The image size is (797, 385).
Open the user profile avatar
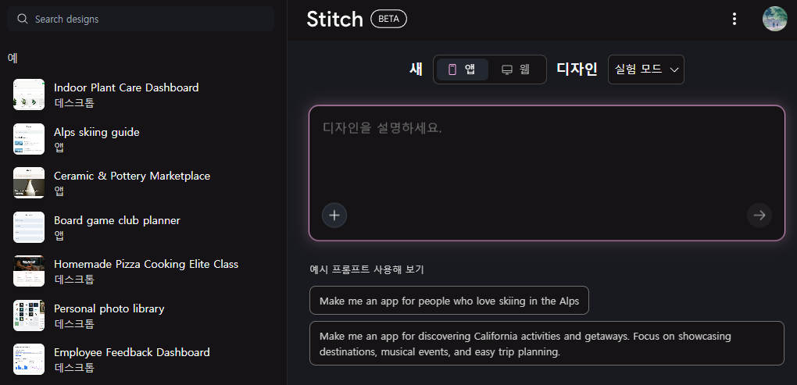774,19
